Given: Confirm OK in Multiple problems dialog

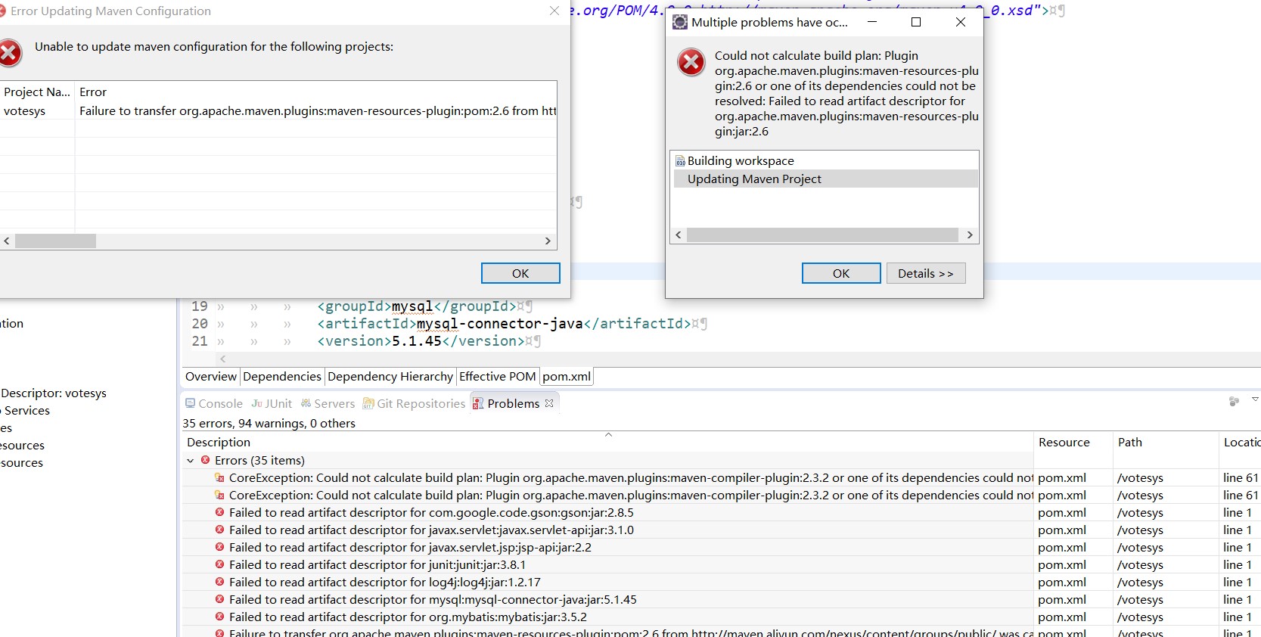Looking at the screenshot, I should pyautogui.click(x=841, y=273).
